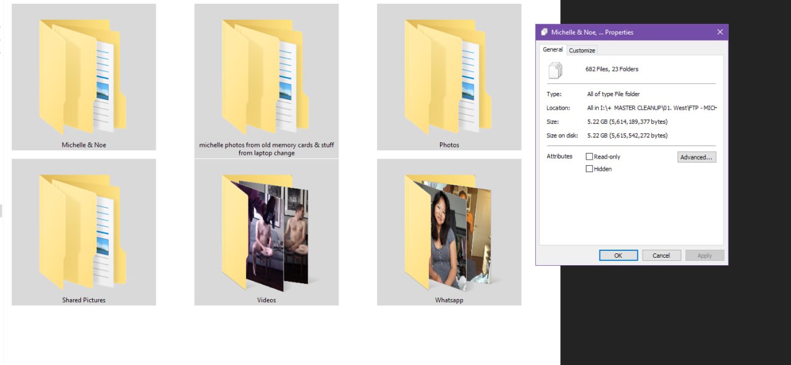Tick the Hidden attribute checkbox
This screenshot has width=791, height=365.
[x=589, y=169]
